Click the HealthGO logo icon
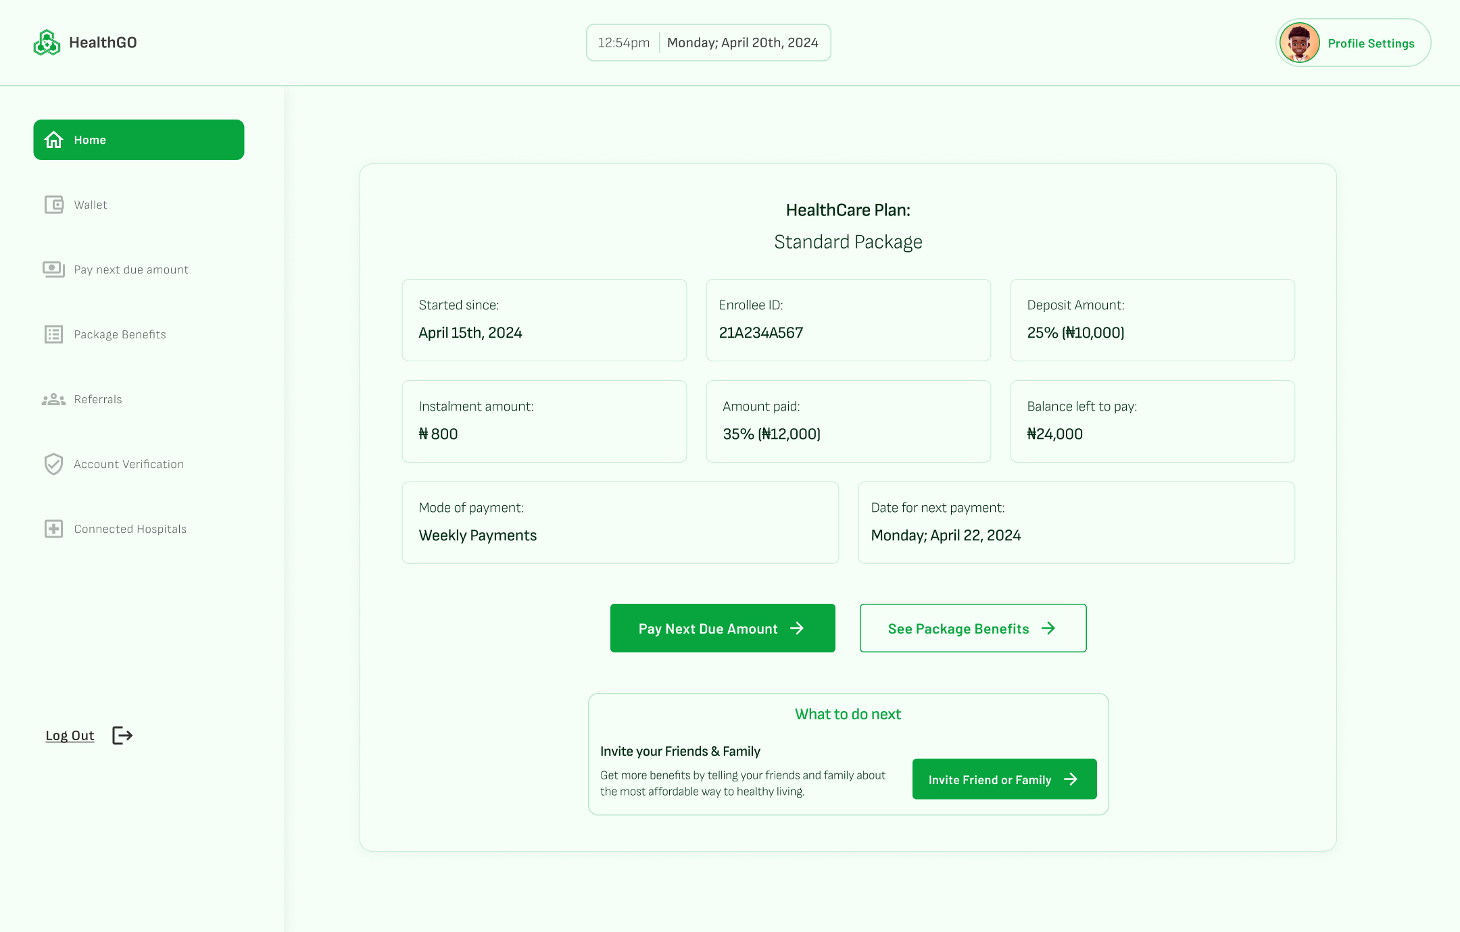Viewport: 1460px width, 932px height. (x=47, y=43)
